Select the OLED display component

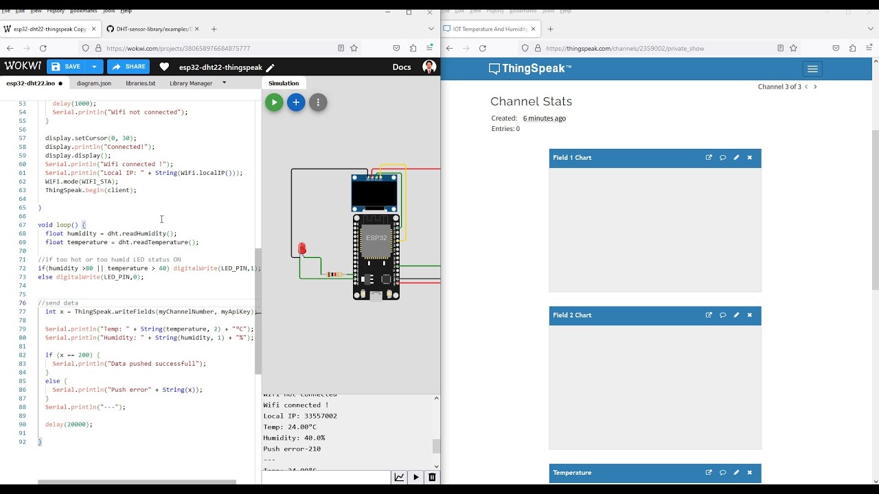pyautogui.click(x=374, y=193)
